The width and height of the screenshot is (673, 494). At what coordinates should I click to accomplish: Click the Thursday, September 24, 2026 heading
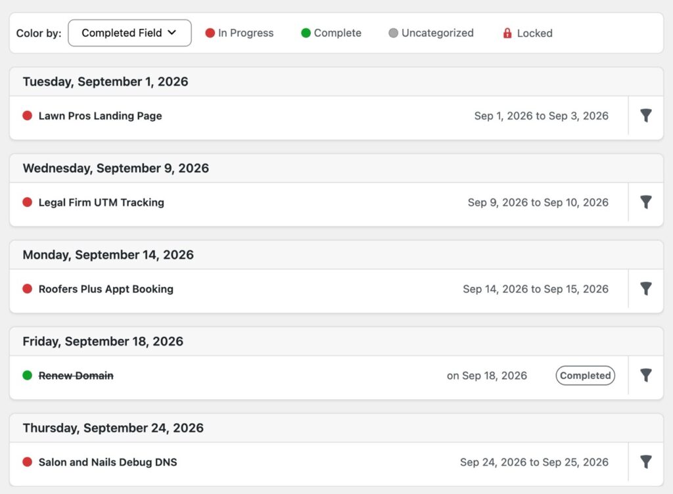113,428
